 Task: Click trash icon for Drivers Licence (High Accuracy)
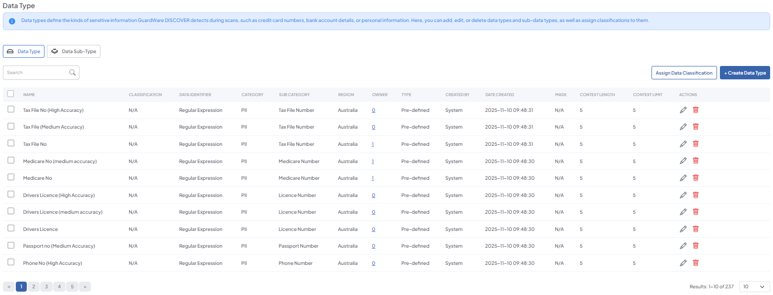coord(696,195)
